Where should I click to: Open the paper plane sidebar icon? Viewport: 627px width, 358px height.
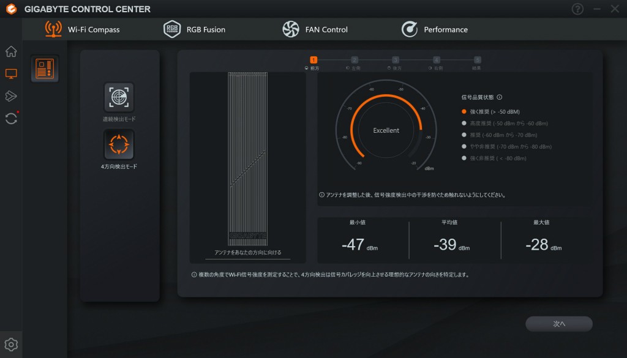click(11, 96)
